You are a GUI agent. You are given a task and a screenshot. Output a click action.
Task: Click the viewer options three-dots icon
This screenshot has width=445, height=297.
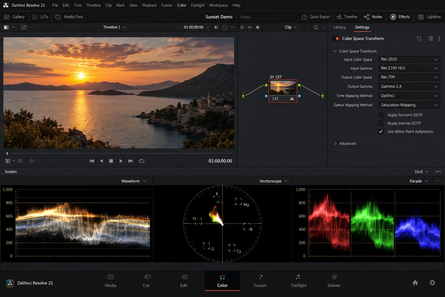coord(233,27)
